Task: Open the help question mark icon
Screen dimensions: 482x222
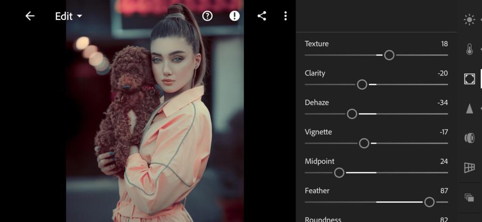Action: (x=208, y=16)
